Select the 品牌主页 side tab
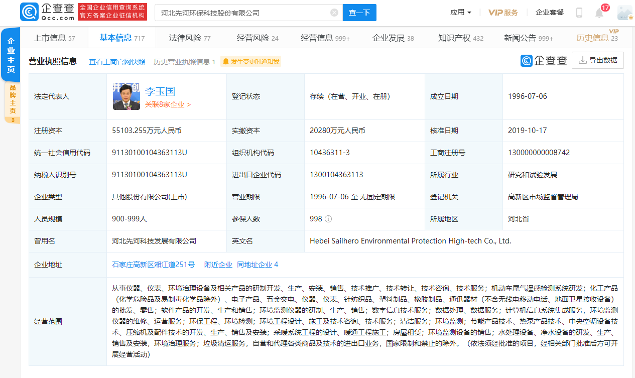635x378 pixels. (13, 103)
